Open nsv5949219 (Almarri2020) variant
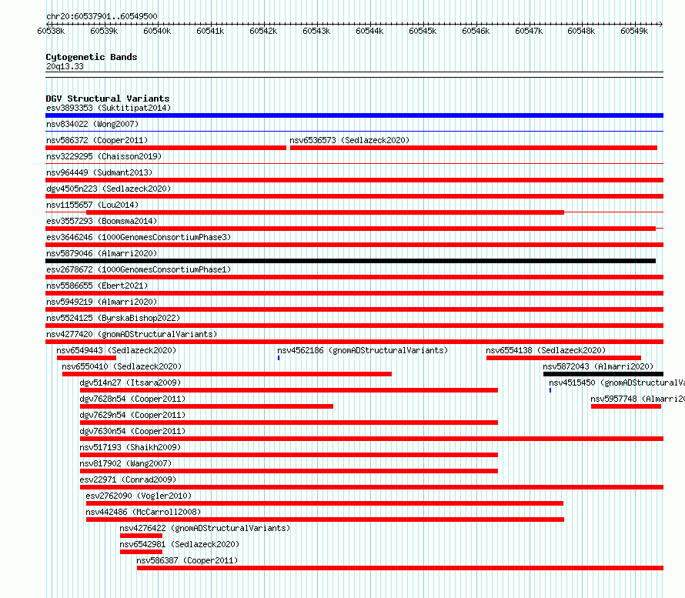This screenshot has width=685, height=598. 102,302
